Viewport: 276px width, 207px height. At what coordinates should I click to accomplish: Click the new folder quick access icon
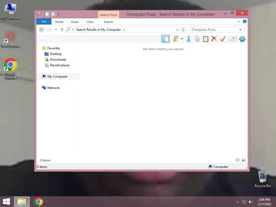(53, 14)
